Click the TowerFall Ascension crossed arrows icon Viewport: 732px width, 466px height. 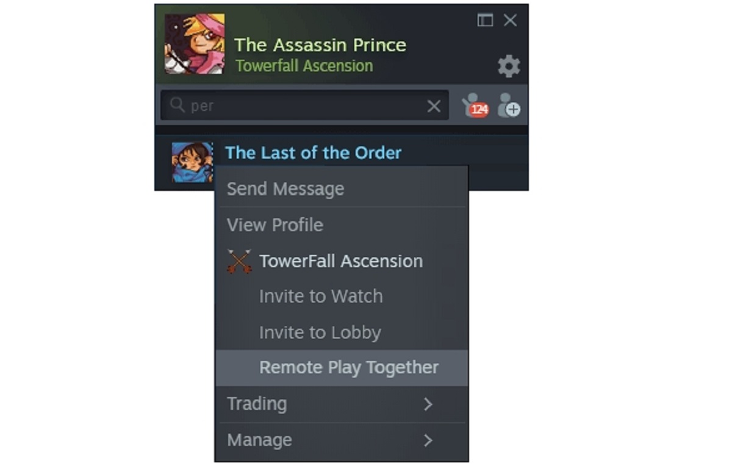239,261
